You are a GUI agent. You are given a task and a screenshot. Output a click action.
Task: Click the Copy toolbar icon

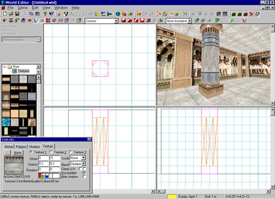point(31,14)
